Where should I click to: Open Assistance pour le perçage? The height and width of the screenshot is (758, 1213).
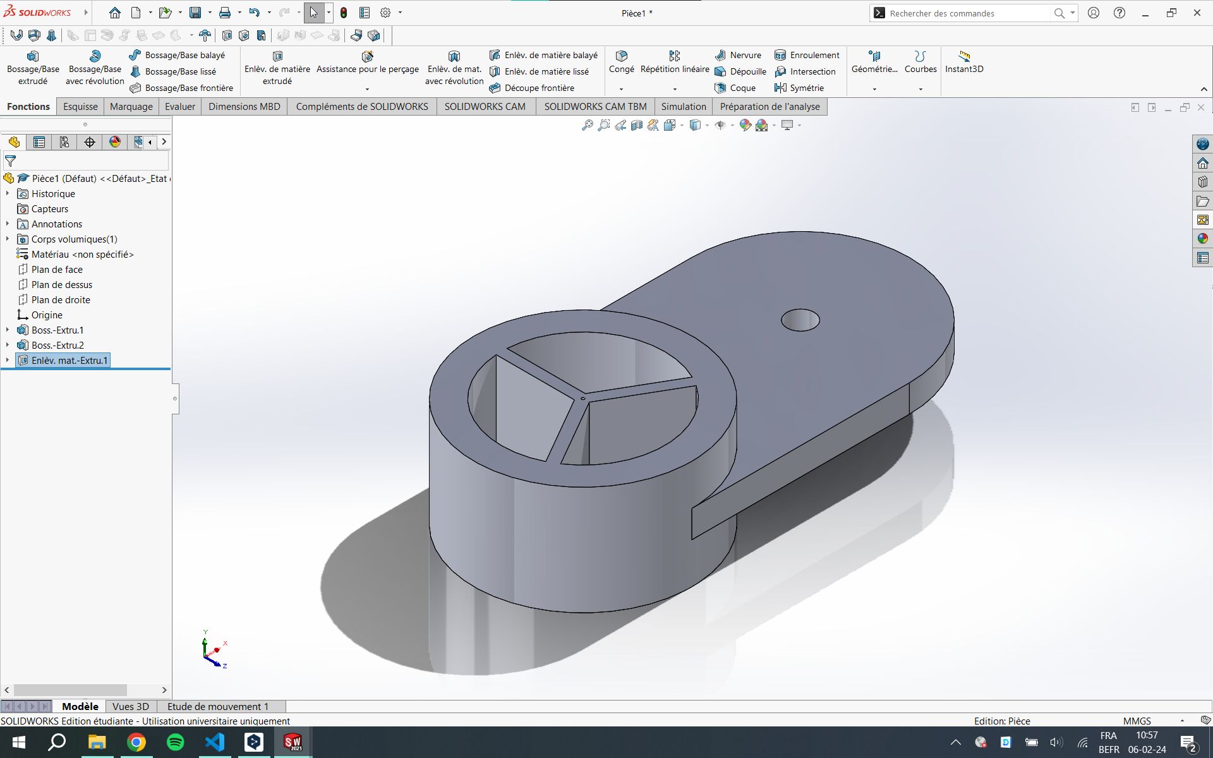[x=367, y=63]
